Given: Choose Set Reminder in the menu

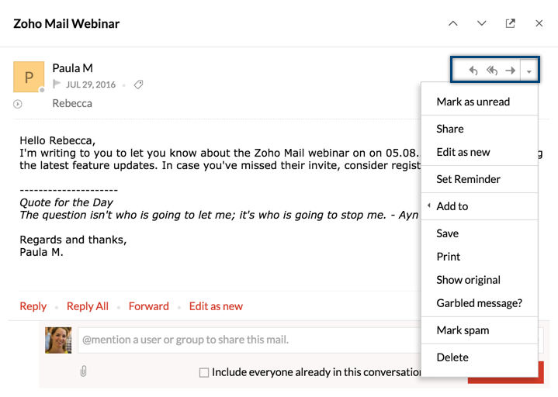Looking at the screenshot, I should [468, 179].
